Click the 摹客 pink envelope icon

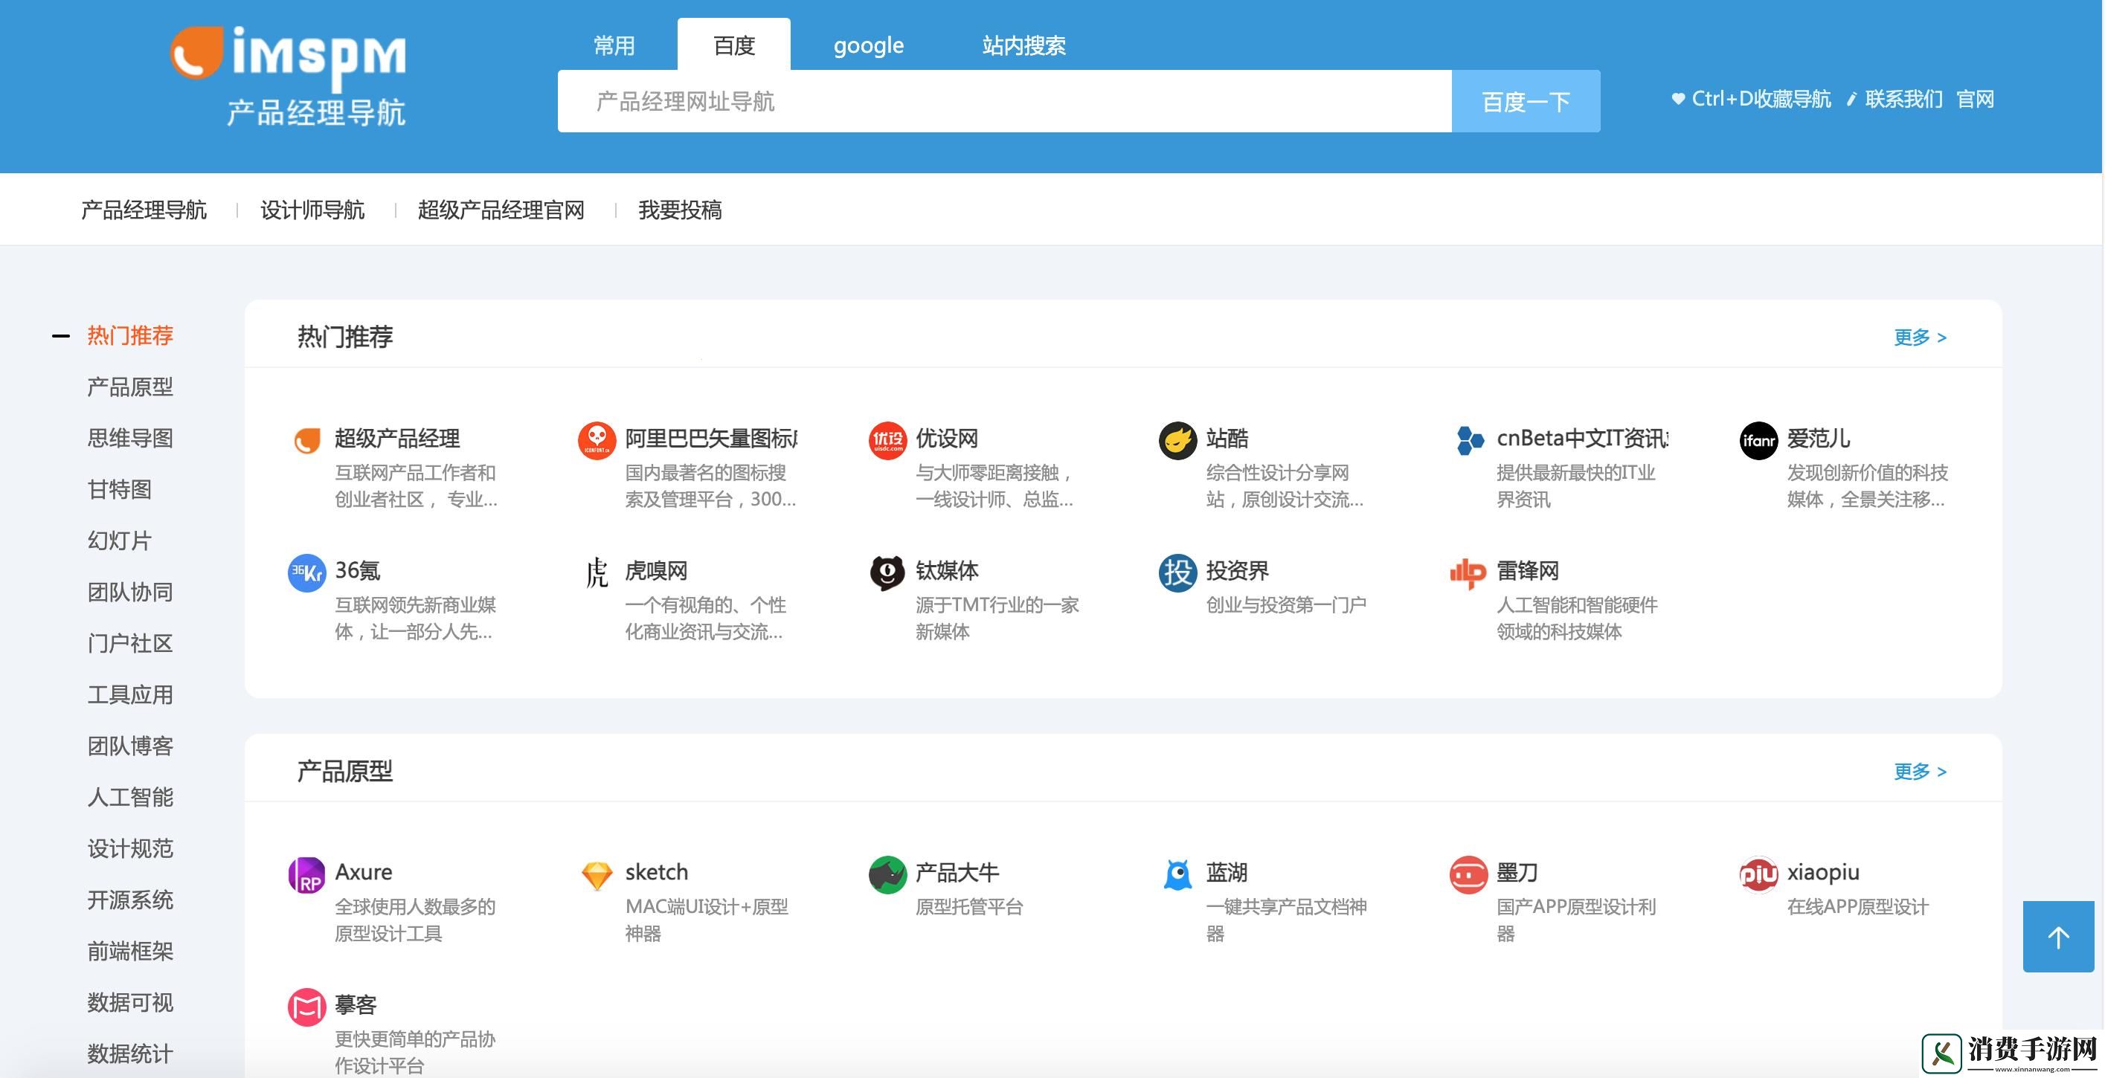[307, 1008]
